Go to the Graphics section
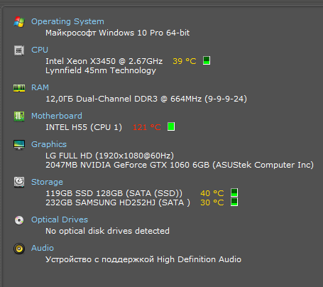Screen dimensions: 323x287 [x=49, y=144]
